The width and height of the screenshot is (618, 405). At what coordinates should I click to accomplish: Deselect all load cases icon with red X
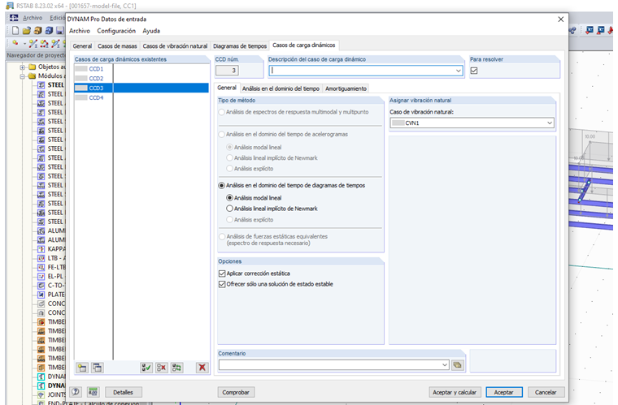[x=161, y=368]
